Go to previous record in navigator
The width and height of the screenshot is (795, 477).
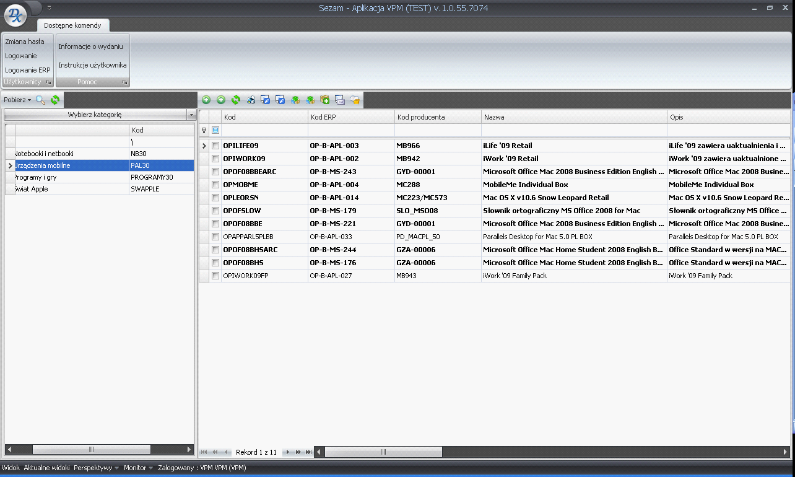[x=227, y=452]
